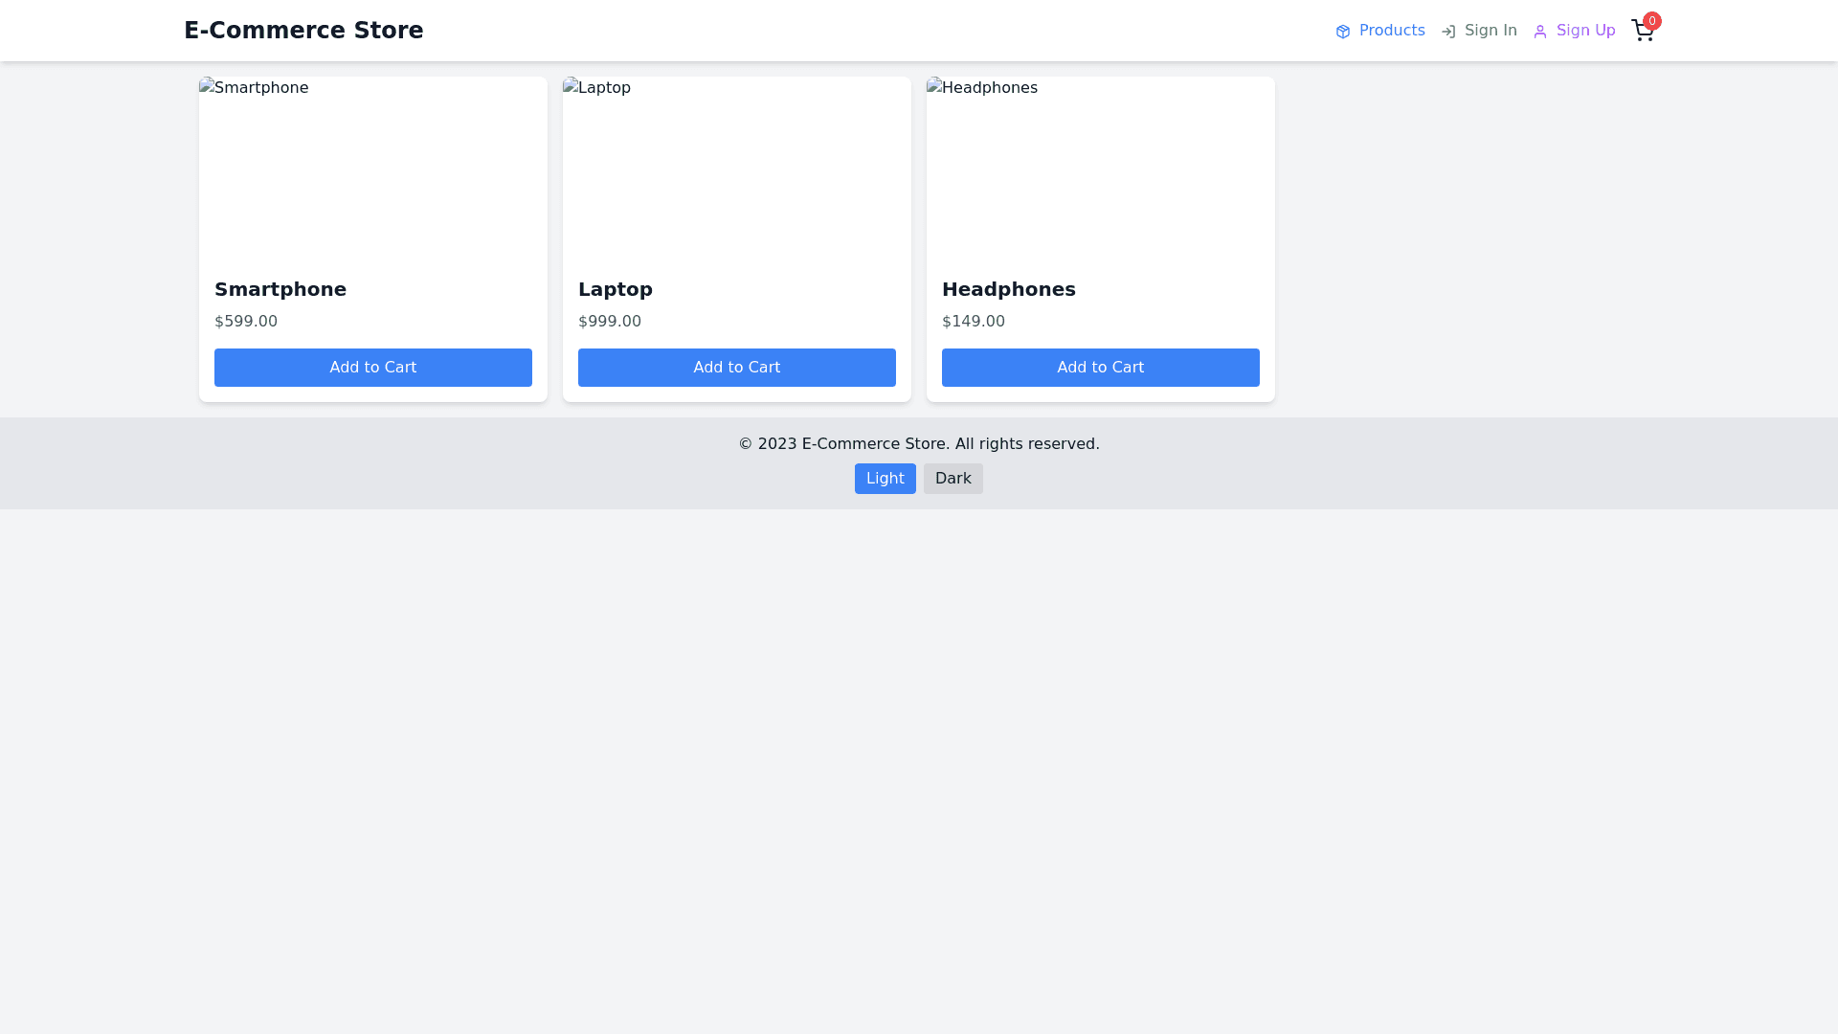Image resolution: width=1838 pixels, height=1034 pixels.
Task: Add Smartphone to cart
Action: [373, 368]
